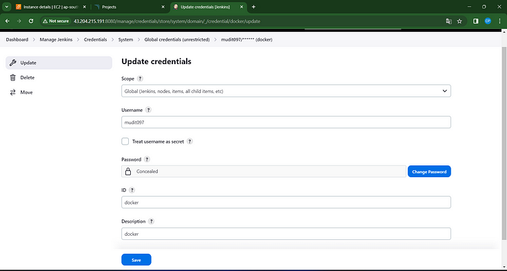Open the Username help question mark

[x=148, y=110]
